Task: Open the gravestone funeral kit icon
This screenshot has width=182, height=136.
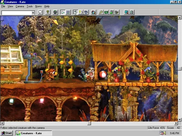Action: [x=132, y=12]
